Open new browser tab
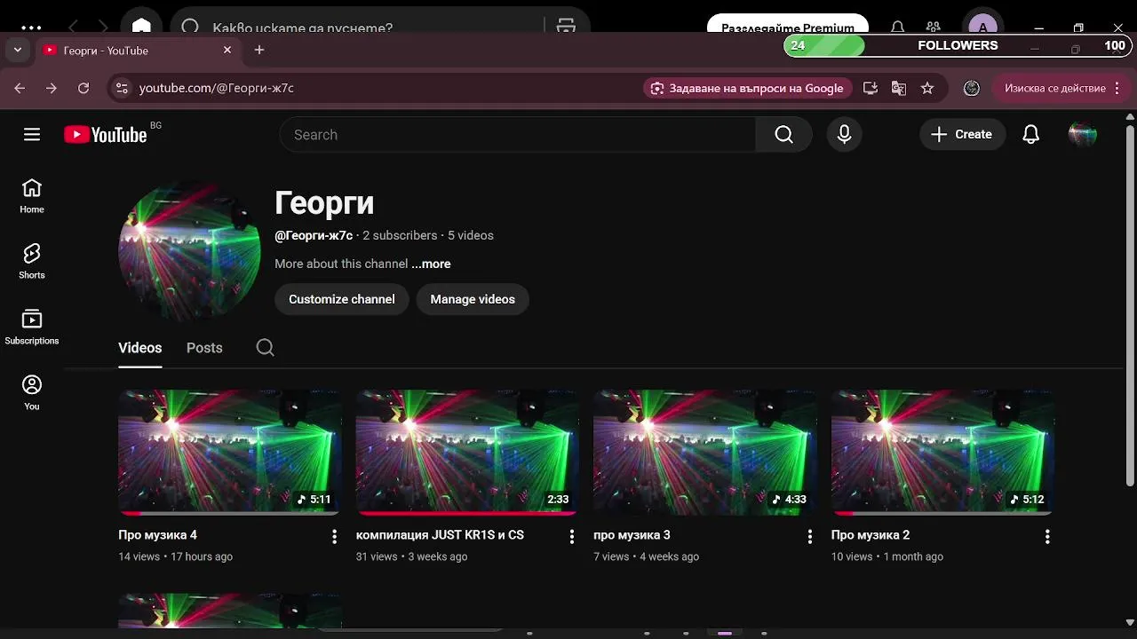 tap(259, 51)
